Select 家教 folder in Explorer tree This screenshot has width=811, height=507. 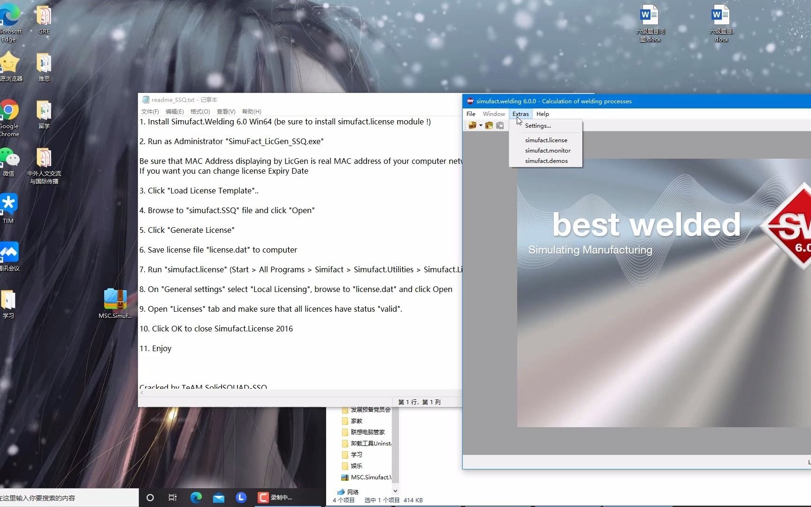[352, 421]
